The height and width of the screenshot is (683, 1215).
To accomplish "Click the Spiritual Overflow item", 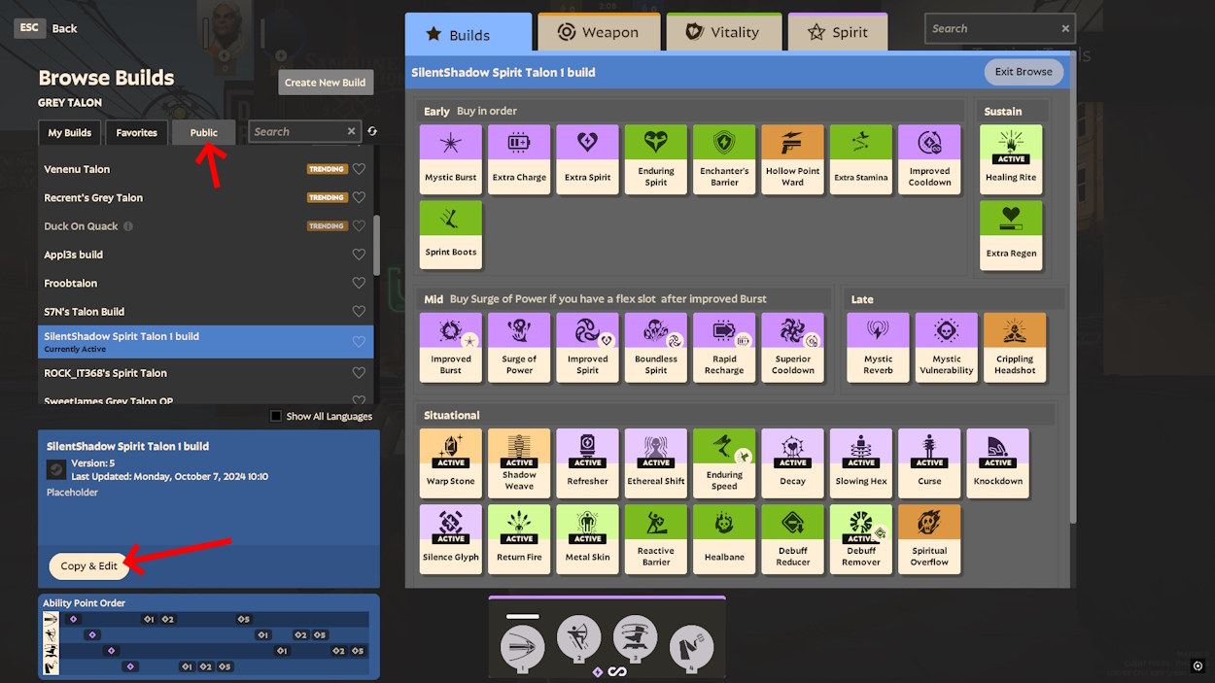I will (929, 538).
